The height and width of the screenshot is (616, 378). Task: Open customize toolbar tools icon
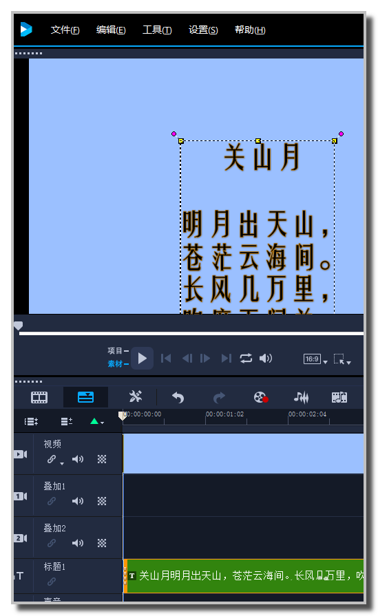(x=136, y=396)
